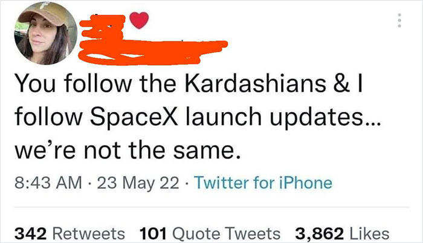
Task: View the 101 Quote Tweets list
Action: 209,233
